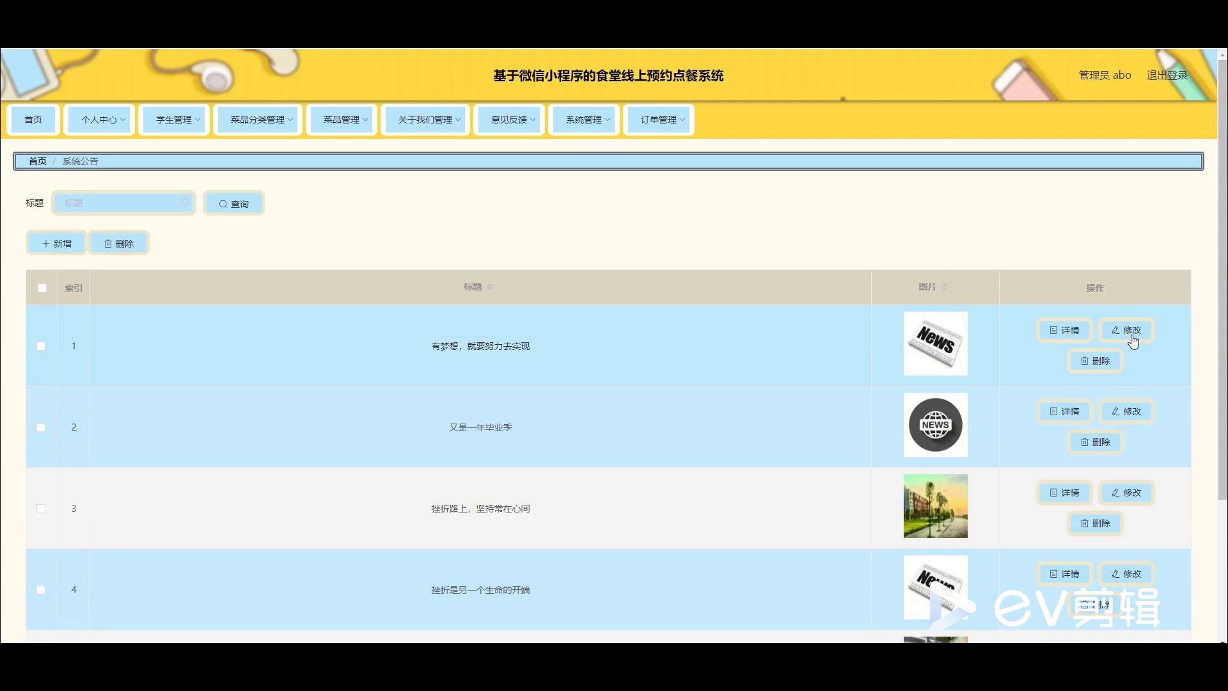
Task: Click title text 有梦想，就要努力去实现
Action: point(480,346)
